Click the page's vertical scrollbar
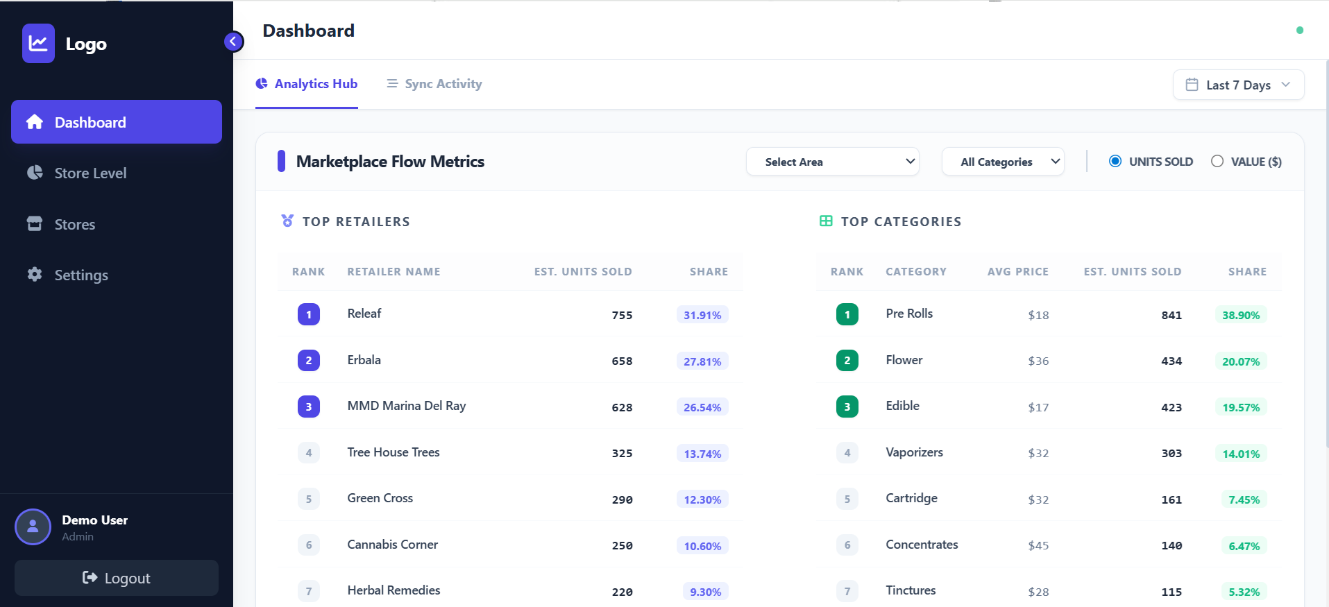 [x=1326, y=250]
